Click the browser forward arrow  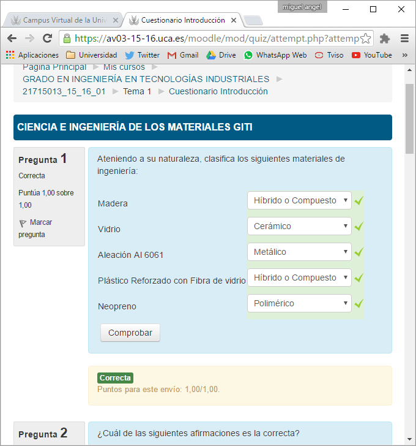pyautogui.click(x=29, y=38)
